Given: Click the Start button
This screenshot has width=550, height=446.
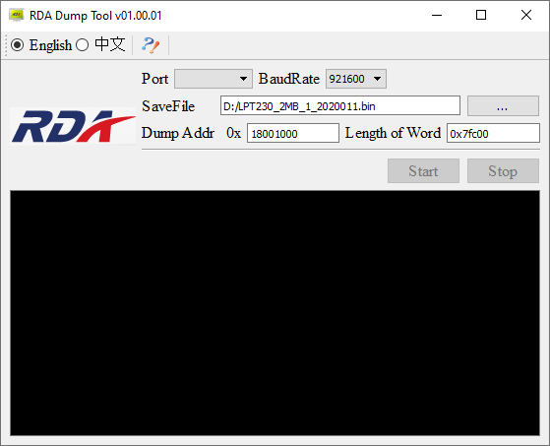Looking at the screenshot, I should (x=423, y=171).
